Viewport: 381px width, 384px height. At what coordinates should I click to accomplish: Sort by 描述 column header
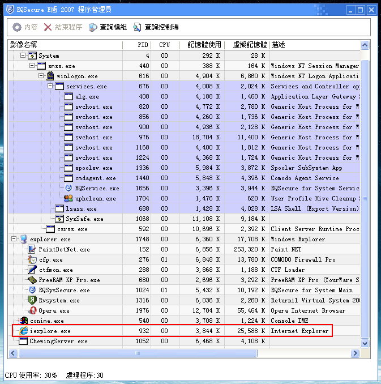[315, 45]
